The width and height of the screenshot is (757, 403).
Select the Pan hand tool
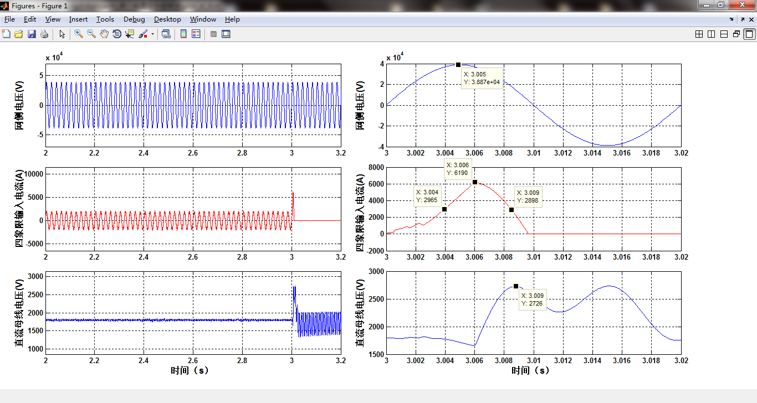(104, 34)
